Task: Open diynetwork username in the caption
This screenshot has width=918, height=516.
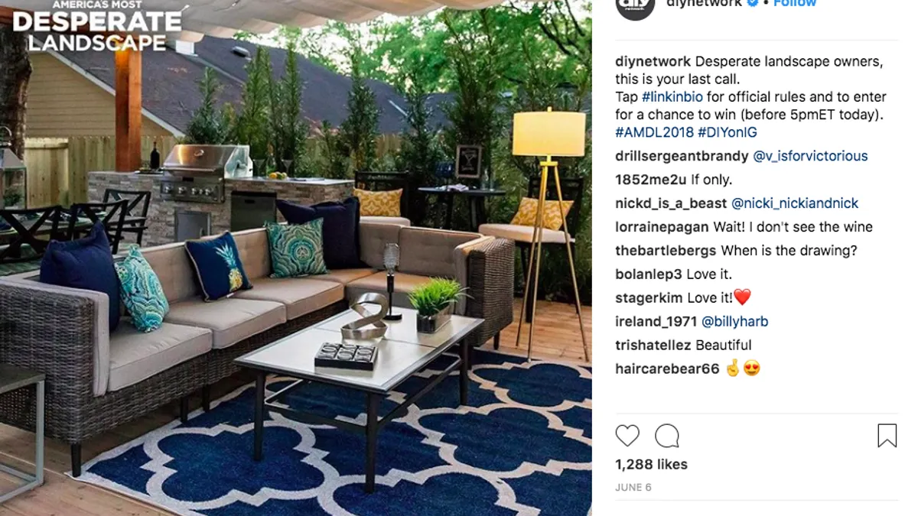Action: point(653,62)
